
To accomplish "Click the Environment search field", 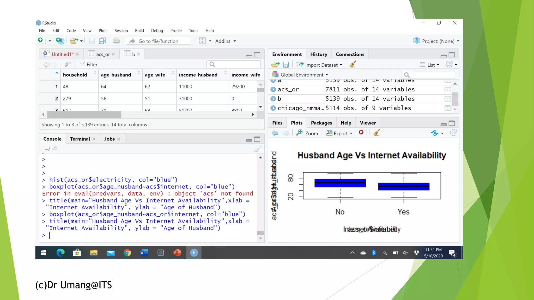I will coord(428,75).
